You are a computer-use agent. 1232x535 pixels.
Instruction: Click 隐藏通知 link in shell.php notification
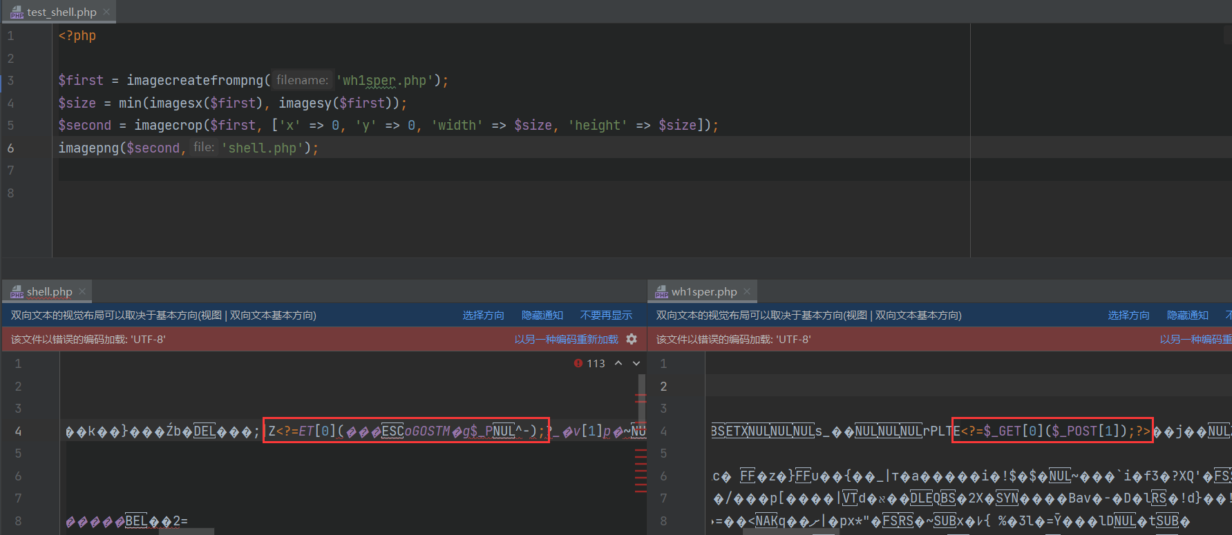(x=542, y=315)
